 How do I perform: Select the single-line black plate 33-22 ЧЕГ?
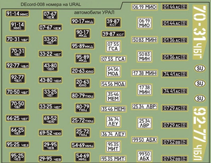(x=50, y=54)
